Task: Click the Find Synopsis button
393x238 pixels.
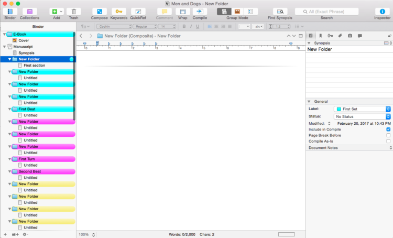Action: pyautogui.click(x=280, y=11)
